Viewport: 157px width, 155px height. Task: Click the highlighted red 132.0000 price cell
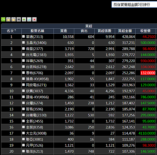pyautogui.click(x=148, y=73)
